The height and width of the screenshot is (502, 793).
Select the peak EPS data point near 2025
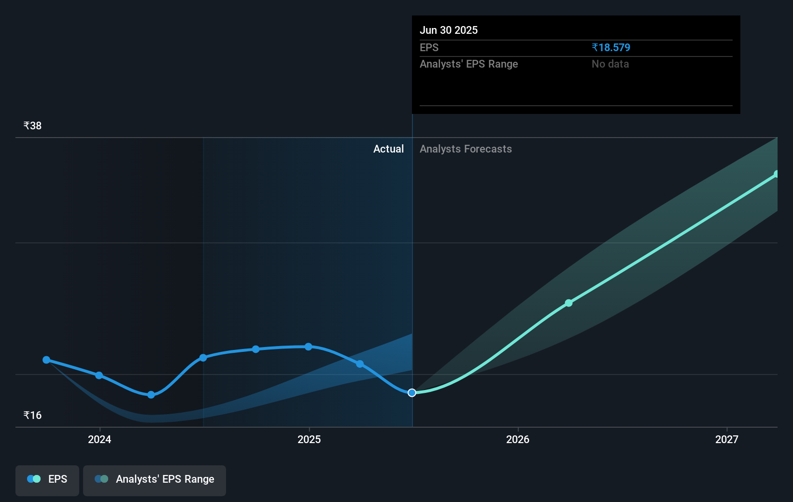(309, 347)
